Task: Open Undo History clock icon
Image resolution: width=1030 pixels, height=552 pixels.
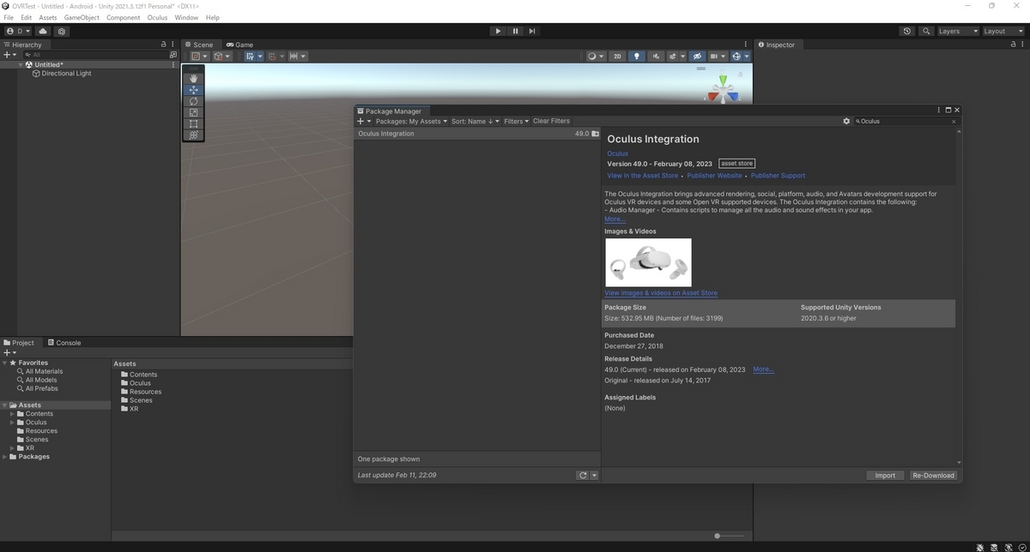Action: point(907,31)
